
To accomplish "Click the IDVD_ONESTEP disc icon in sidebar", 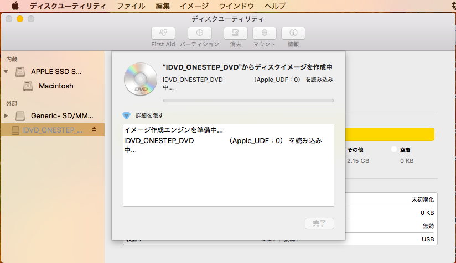I will tap(15, 130).
